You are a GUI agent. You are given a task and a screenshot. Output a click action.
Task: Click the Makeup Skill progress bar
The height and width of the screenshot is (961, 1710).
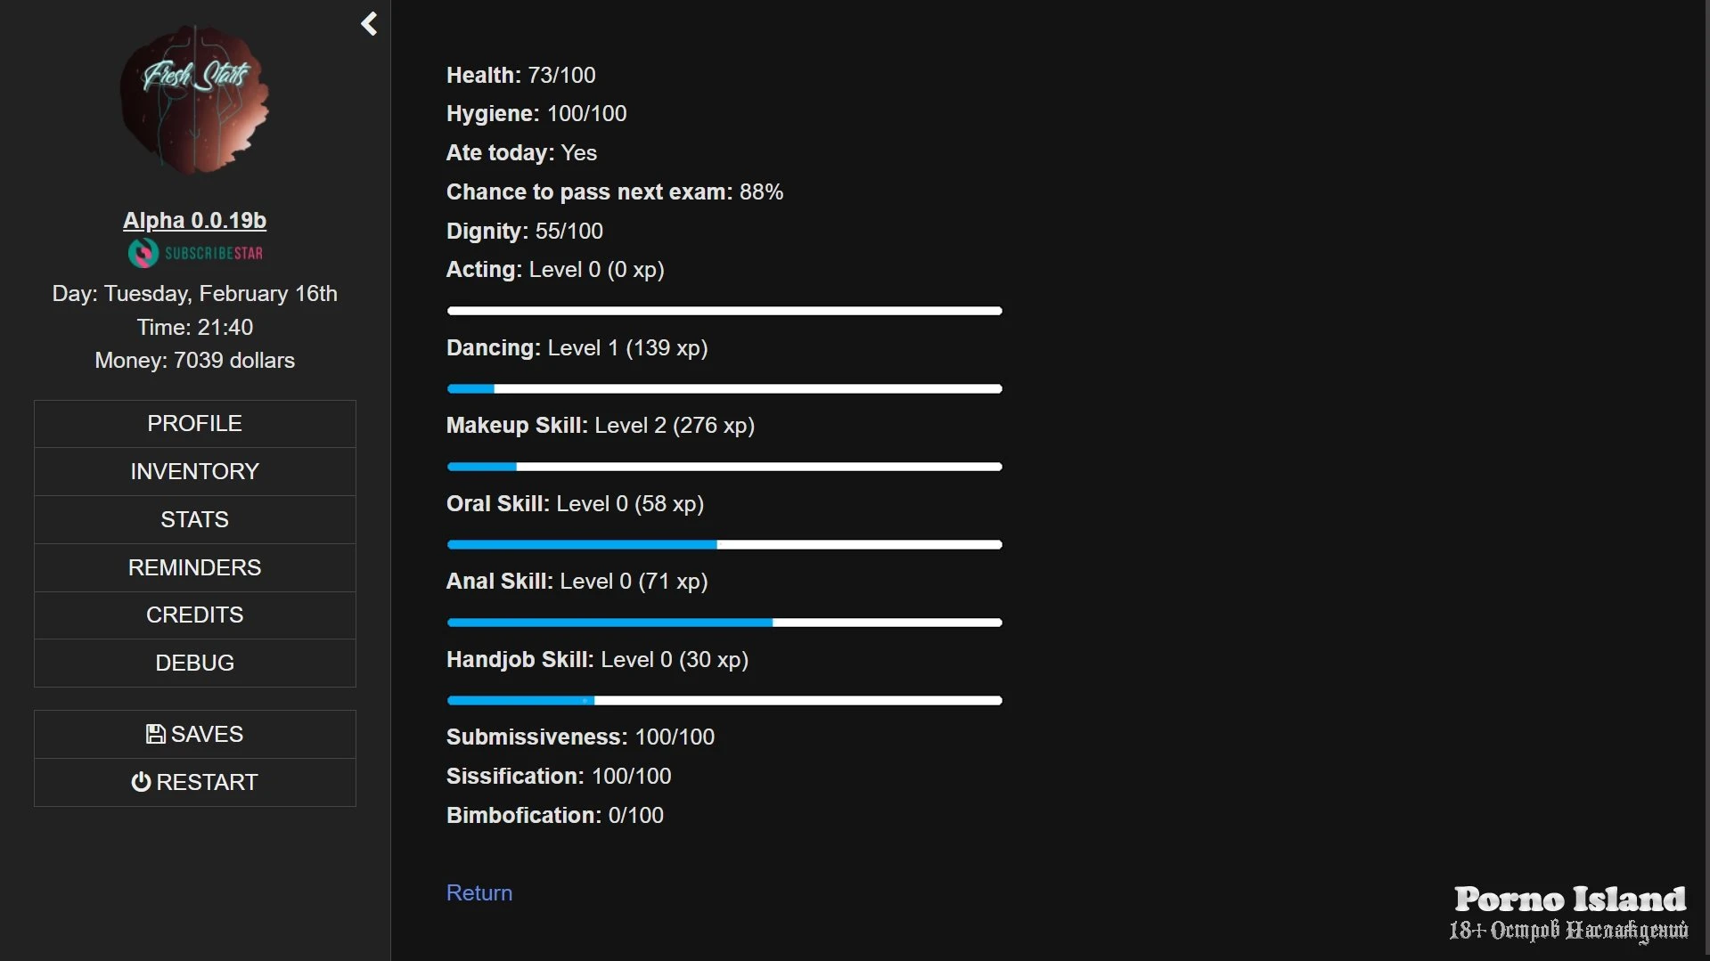pyautogui.click(x=724, y=467)
